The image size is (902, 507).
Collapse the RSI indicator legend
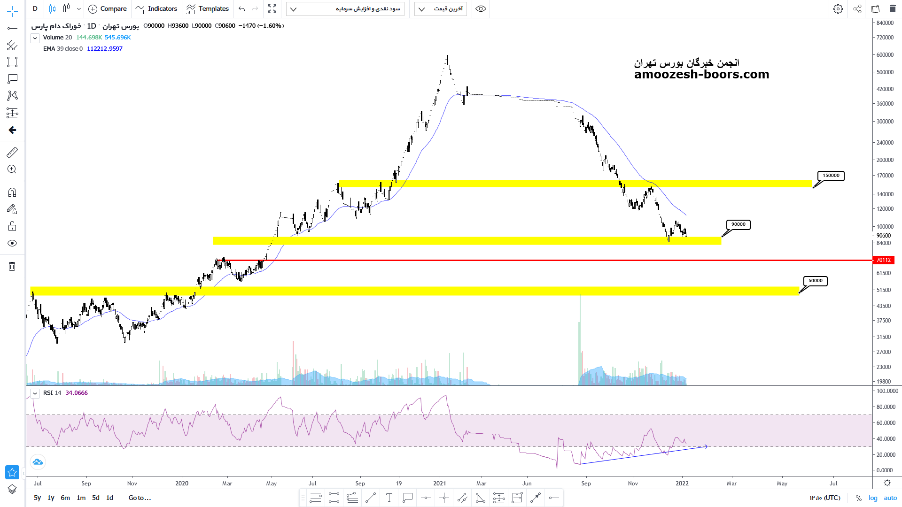tap(35, 393)
